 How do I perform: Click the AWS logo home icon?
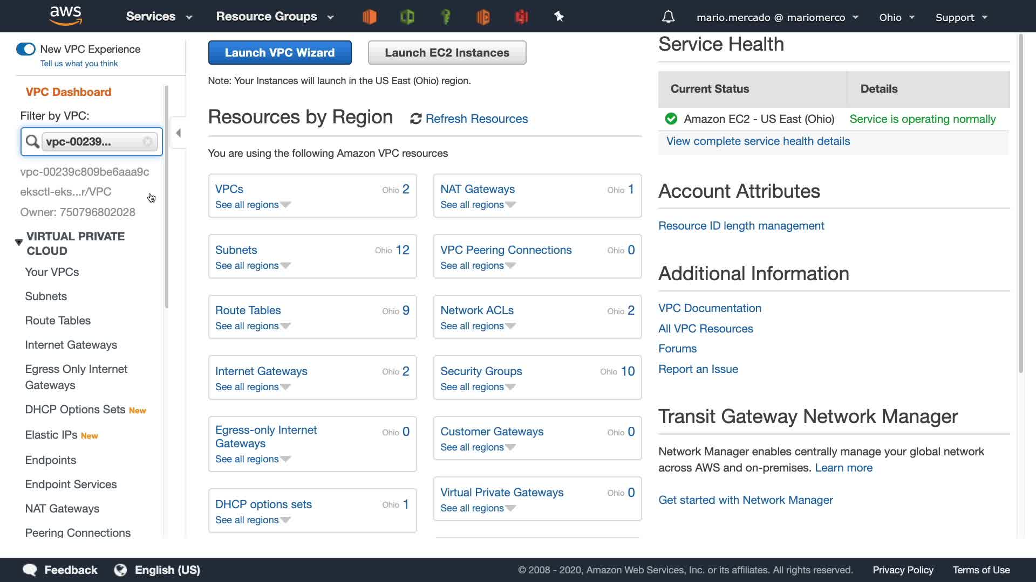pyautogui.click(x=65, y=16)
